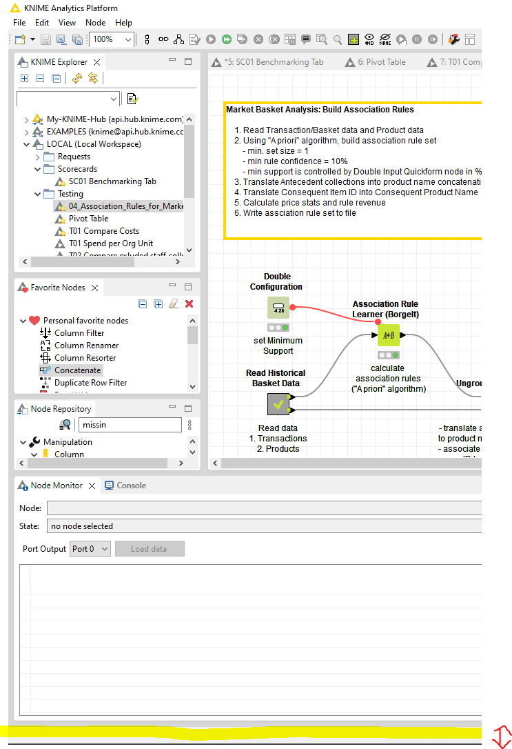Select Duplicate Row Filter favorite node
This screenshot has width=512, height=749.
pos(91,383)
